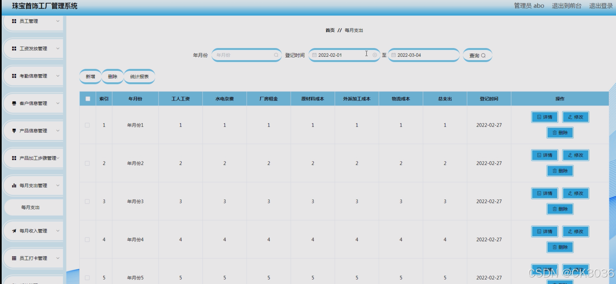Check the checkbox for row 年月份2
Screen dimensions: 616x284
click(x=87, y=163)
